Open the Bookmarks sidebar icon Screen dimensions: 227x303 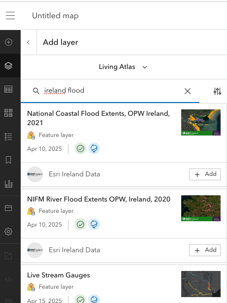click(8, 160)
